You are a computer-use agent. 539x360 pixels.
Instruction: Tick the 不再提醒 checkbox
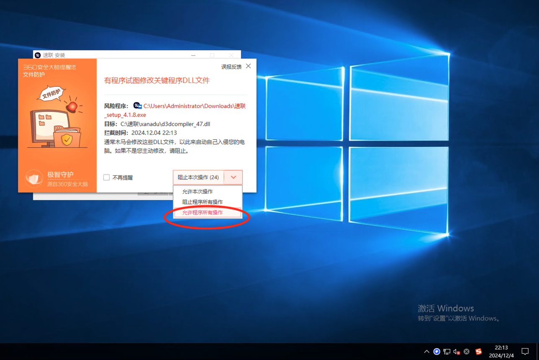click(x=107, y=177)
